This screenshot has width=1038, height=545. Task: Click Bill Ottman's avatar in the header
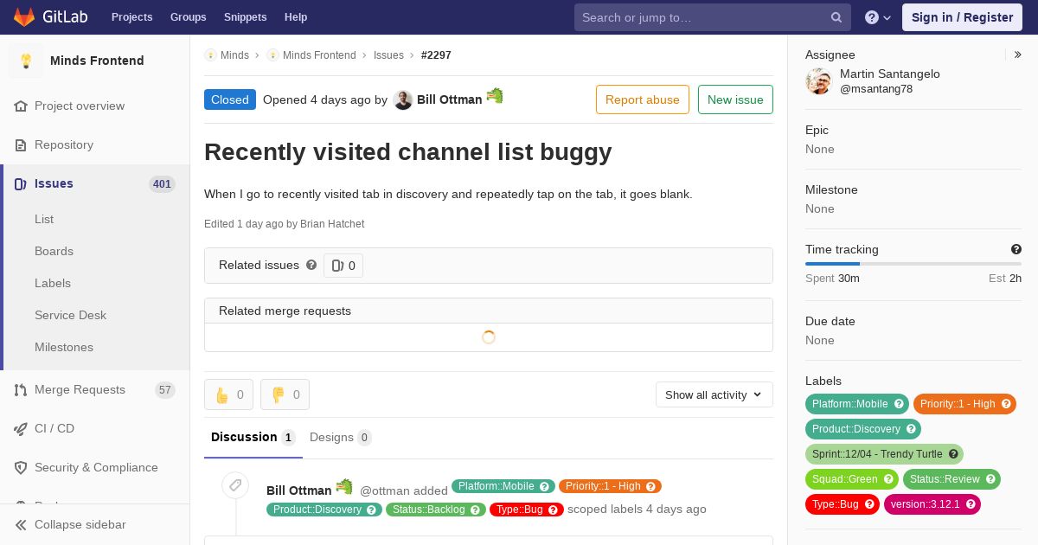pos(402,100)
